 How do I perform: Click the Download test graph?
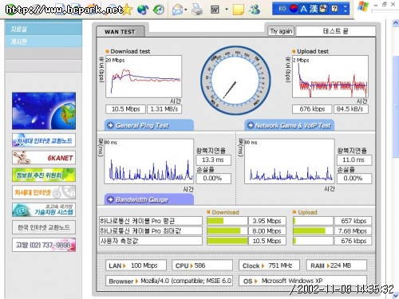(x=144, y=77)
